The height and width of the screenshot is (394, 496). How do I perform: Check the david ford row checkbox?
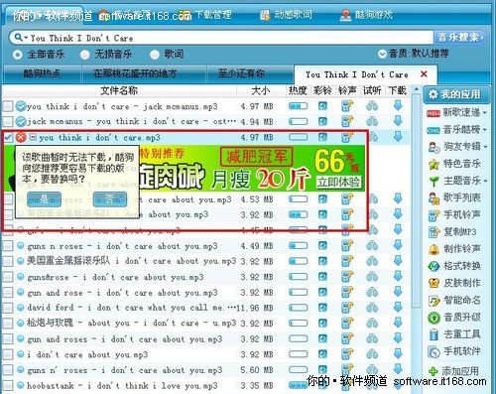point(8,308)
